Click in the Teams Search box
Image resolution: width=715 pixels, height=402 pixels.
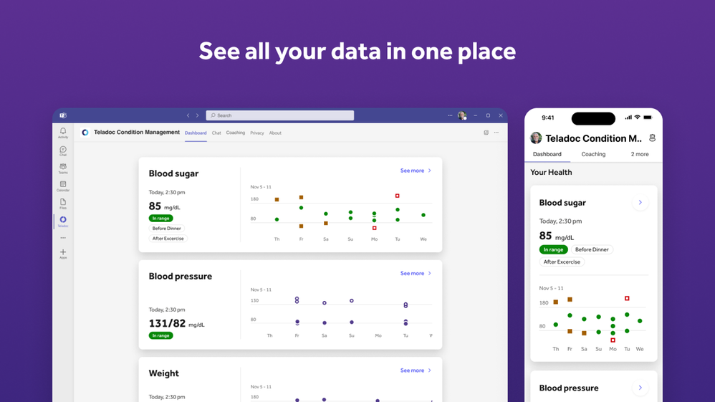(280, 115)
